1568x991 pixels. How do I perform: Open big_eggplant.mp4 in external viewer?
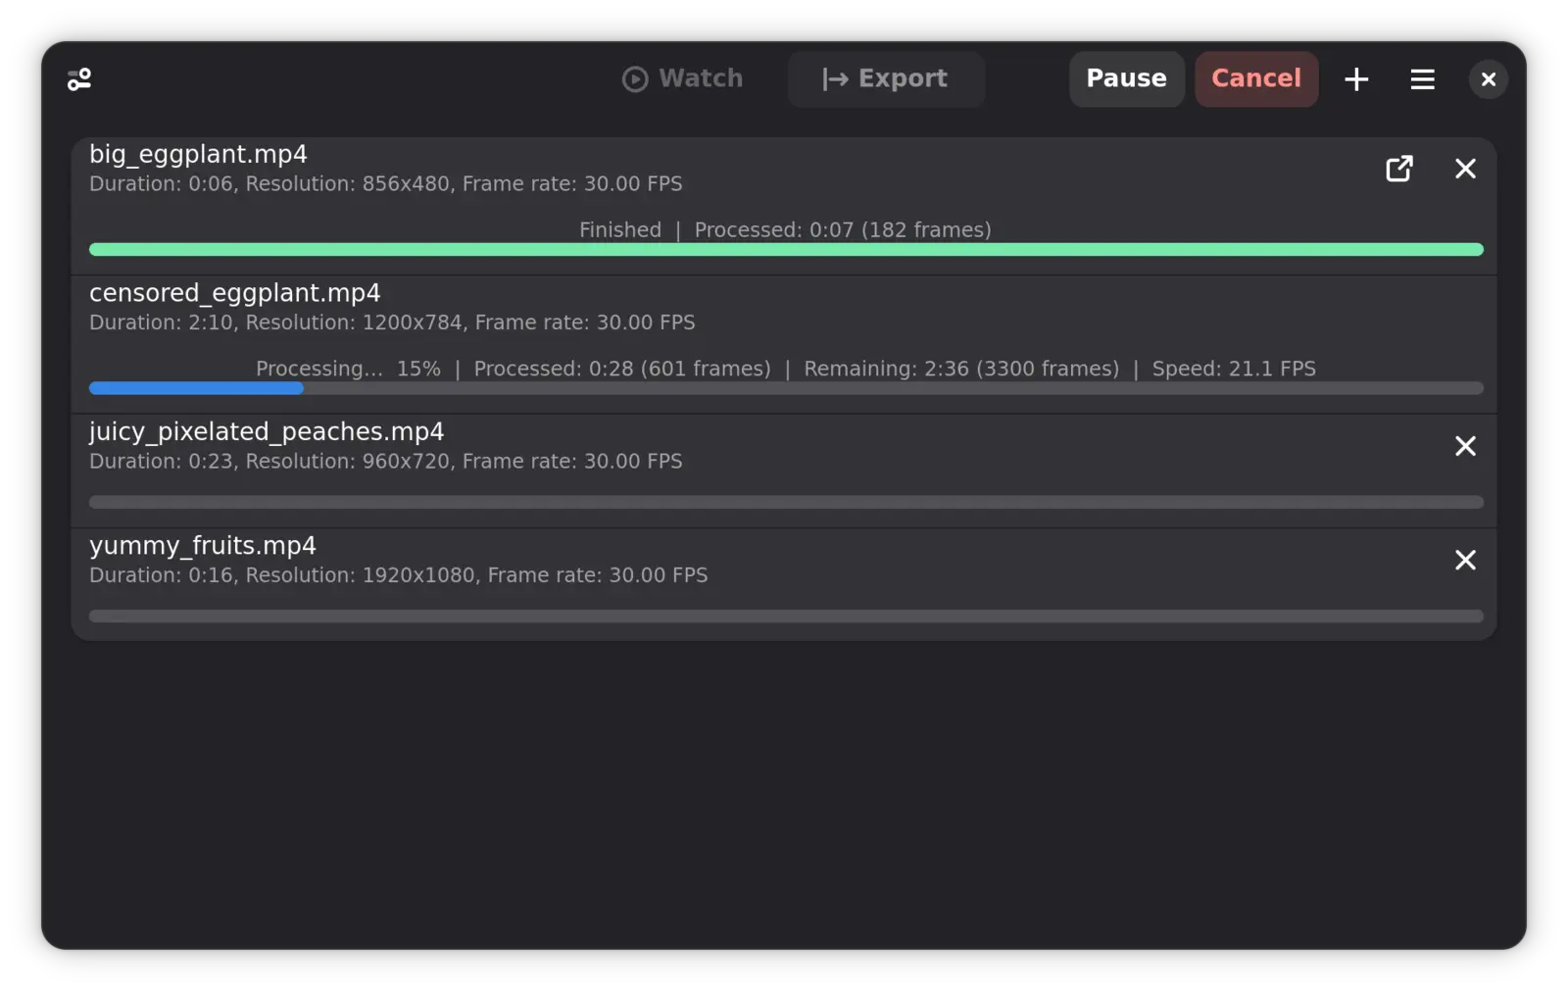point(1399,169)
